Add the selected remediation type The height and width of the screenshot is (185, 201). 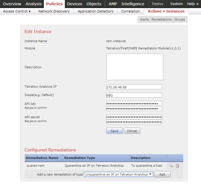162,174
